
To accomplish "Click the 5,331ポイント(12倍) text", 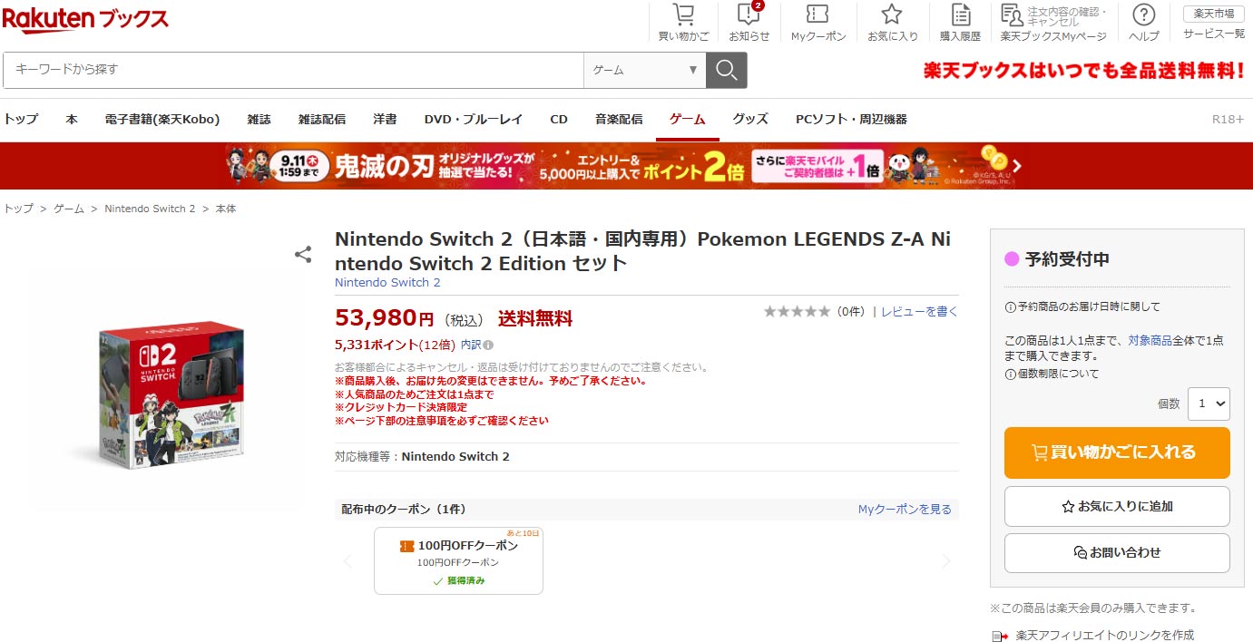I will pyautogui.click(x=395, y=345).
